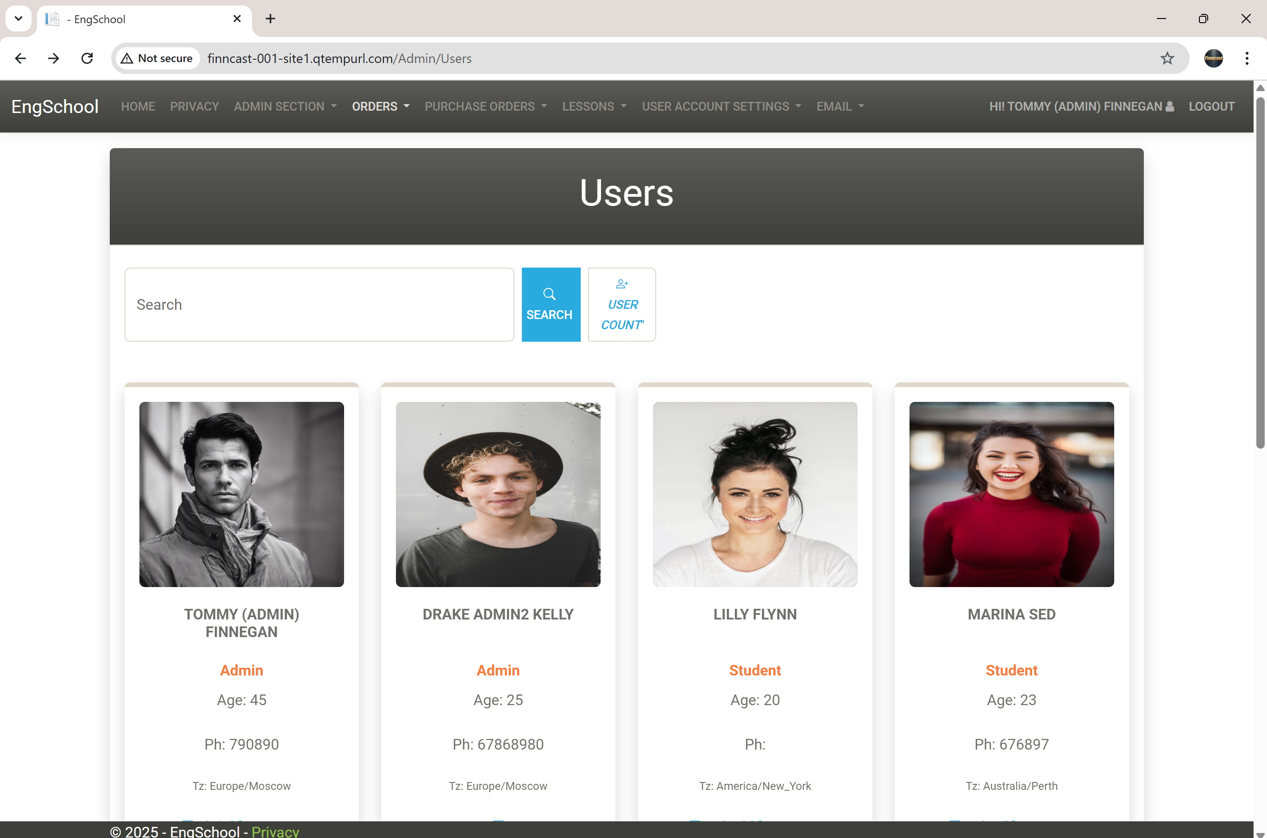This screenshot has width=1267, height=838.
Task: Click the person icon beside Tommy's greeting
Action: tap(1170, 106)
